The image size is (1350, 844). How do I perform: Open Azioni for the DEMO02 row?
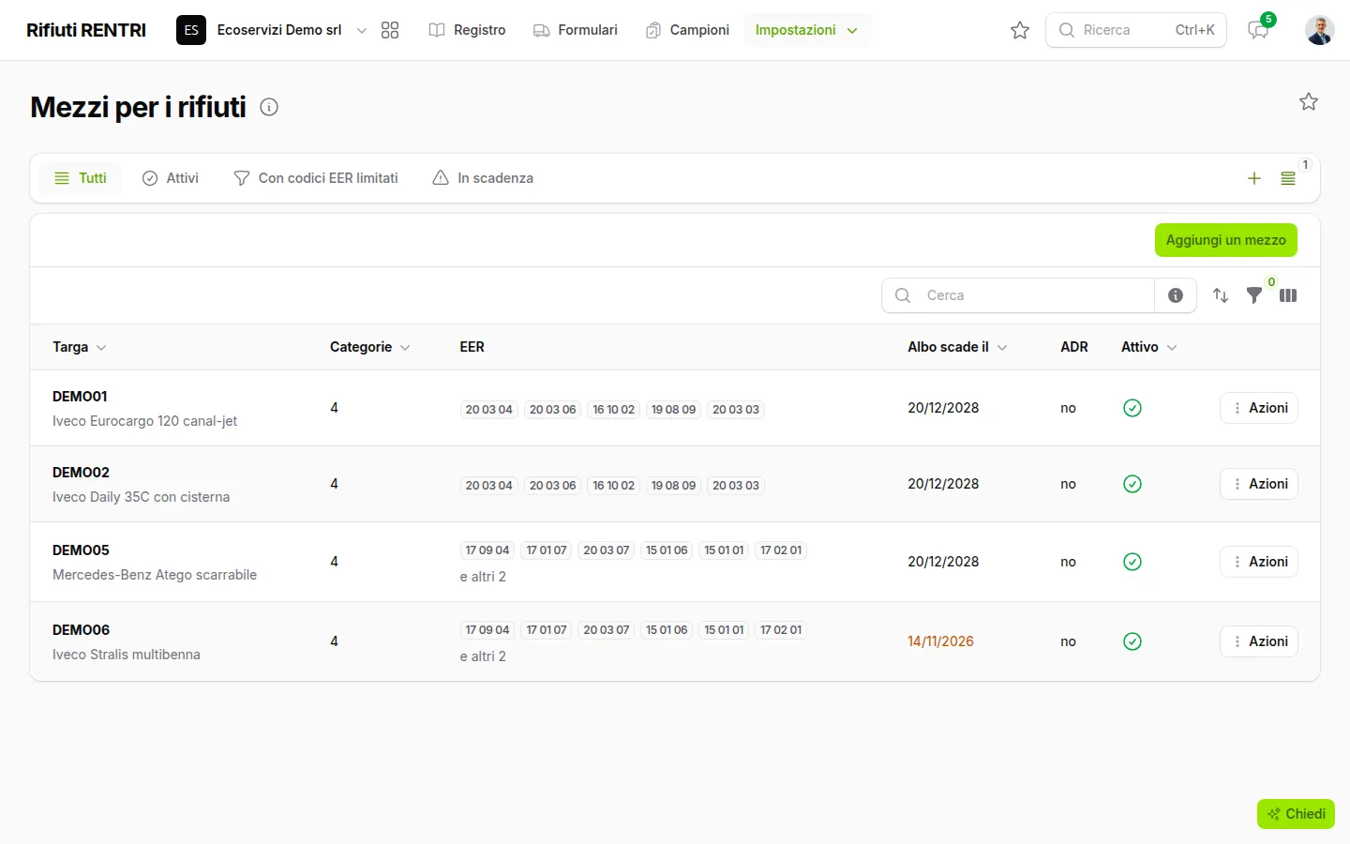(x=1259, y=484)
